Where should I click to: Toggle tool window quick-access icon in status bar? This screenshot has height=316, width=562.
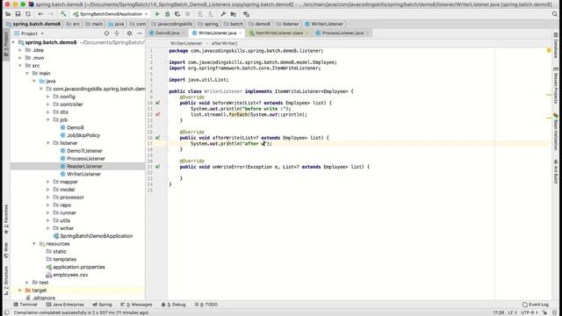click(7, 312)
